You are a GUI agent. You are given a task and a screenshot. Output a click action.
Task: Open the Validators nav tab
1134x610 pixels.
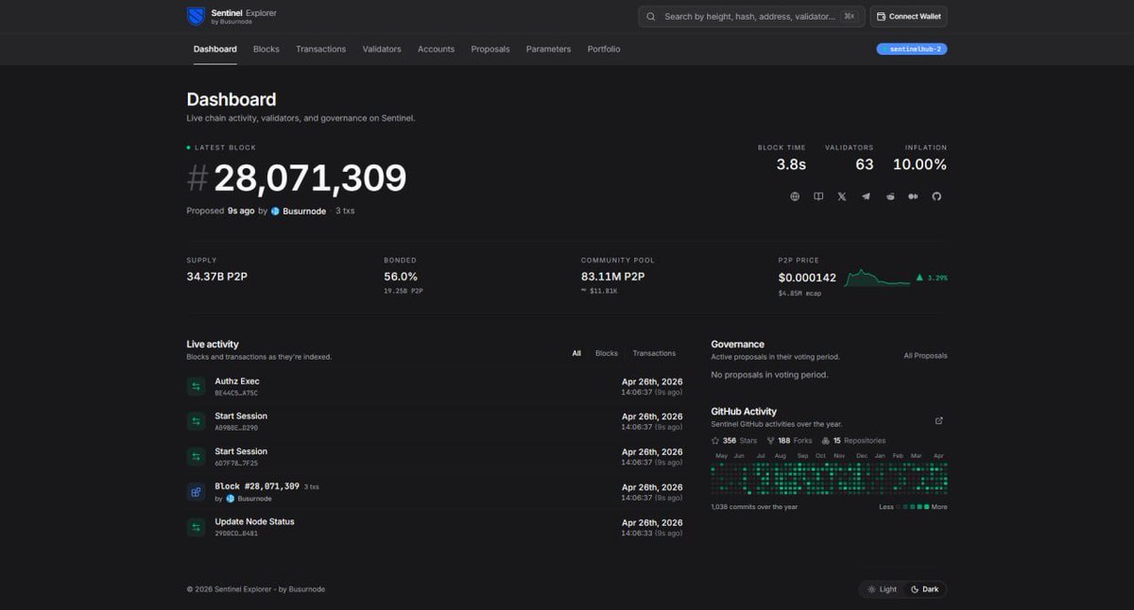click(382, 49)
